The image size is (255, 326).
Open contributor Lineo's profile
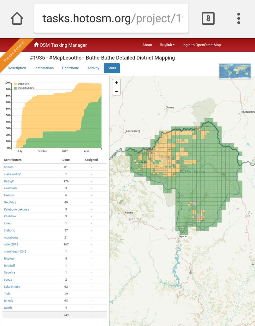(8, 223)
